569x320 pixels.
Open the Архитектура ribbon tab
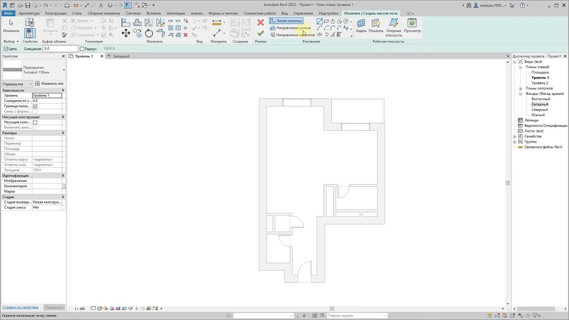[29, 13]
